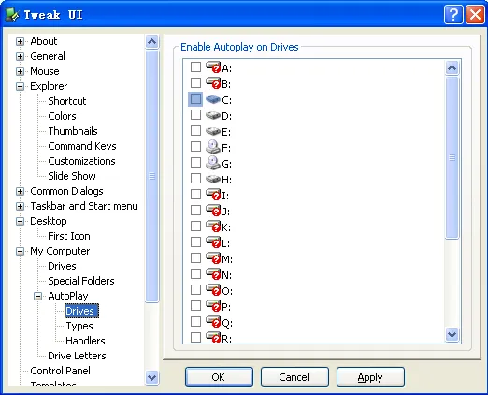Click the Q: unknown drive icon
This screenshot has width=488, height=395.
[213, 322]
